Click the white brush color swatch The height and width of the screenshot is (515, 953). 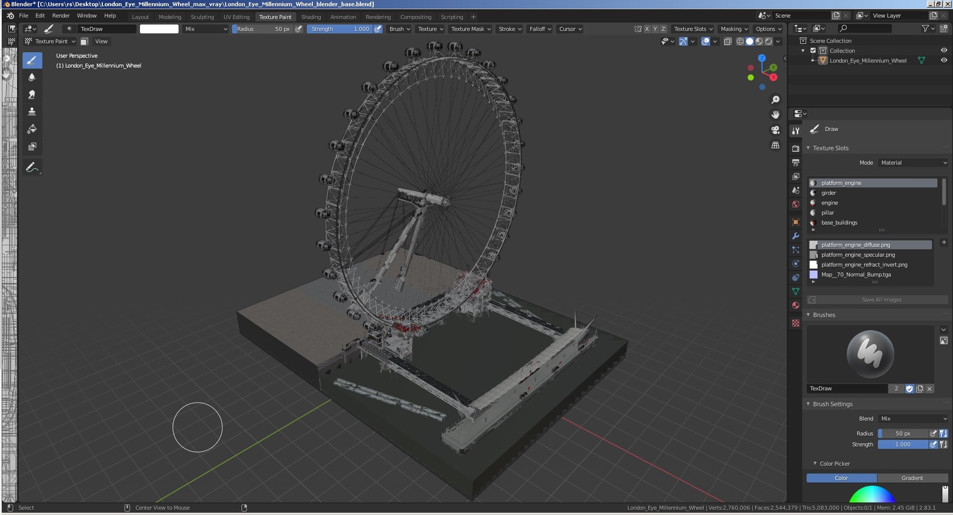pyautogui.click(x=159, y=29)
